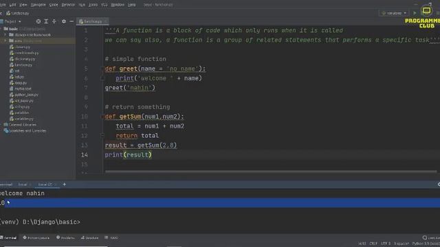This screenshot has height=247, width=440.
Task: Select functions.py in Project tree
Action: tap(21, 64)
